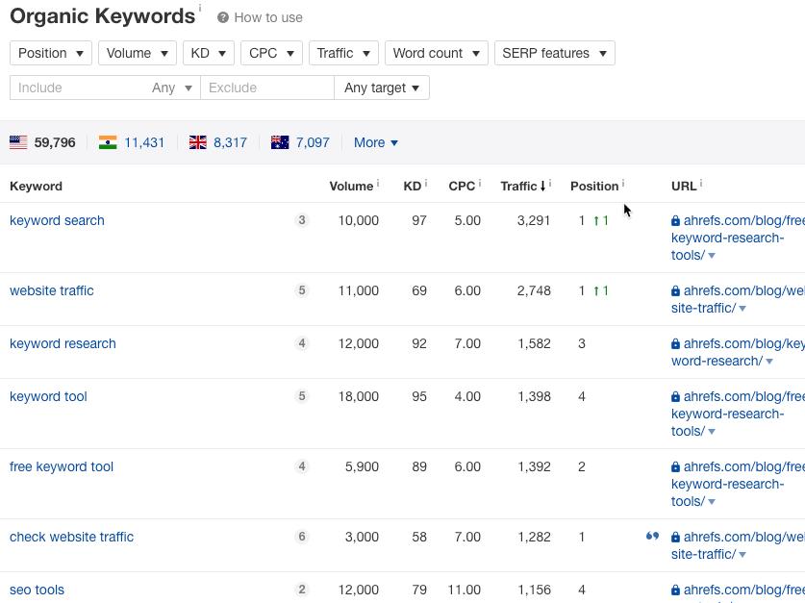Select India 11,431 keywords count
Screen dimensions: 805x603
144,142
